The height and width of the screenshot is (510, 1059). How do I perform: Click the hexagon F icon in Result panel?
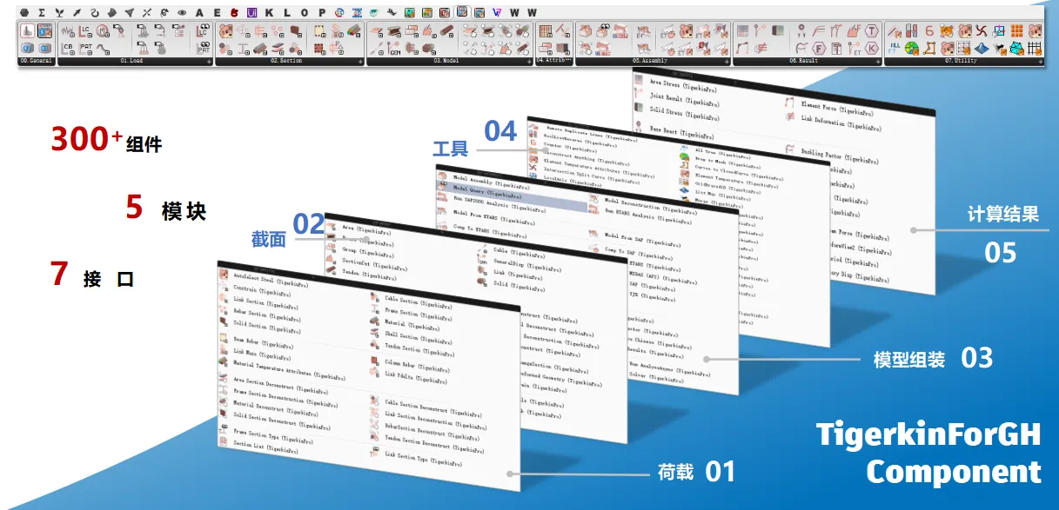(x=819, y=49)
